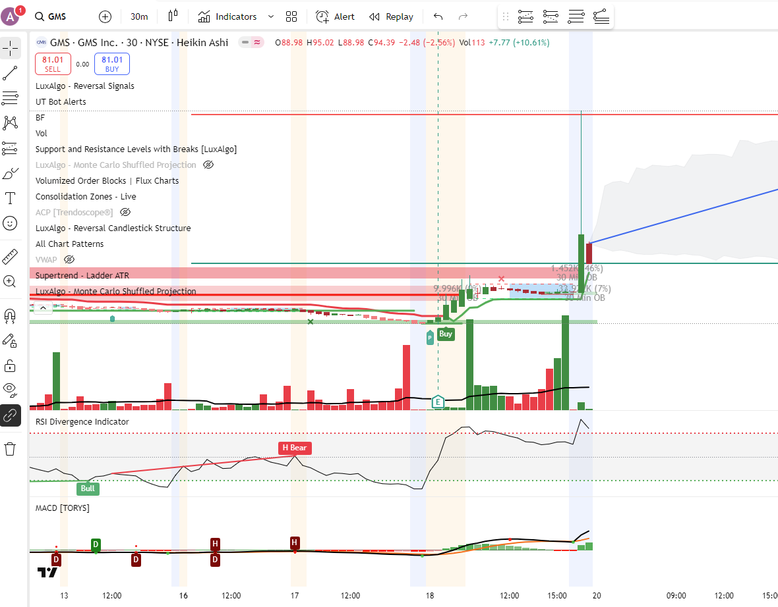Click the earnings E marker on timeline
Screen dimensions: 778x607
437,402
